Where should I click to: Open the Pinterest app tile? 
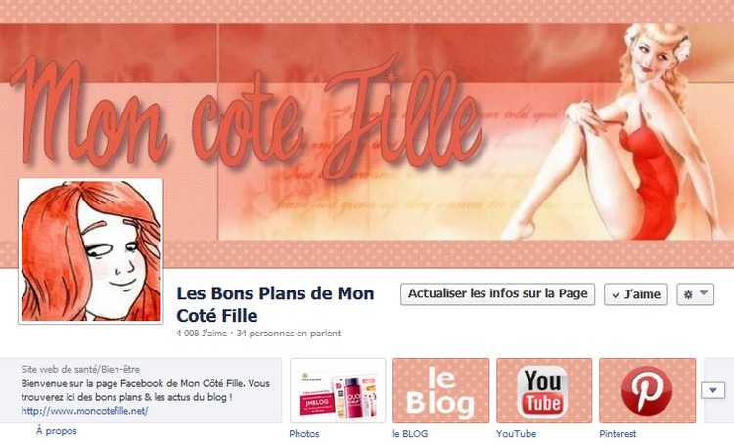pos(648,390)
